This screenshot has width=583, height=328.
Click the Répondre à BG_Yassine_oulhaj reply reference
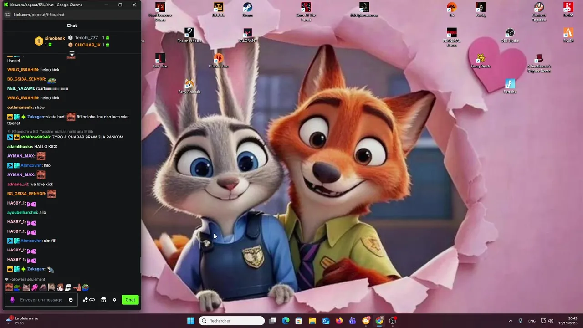click(50, 131)
